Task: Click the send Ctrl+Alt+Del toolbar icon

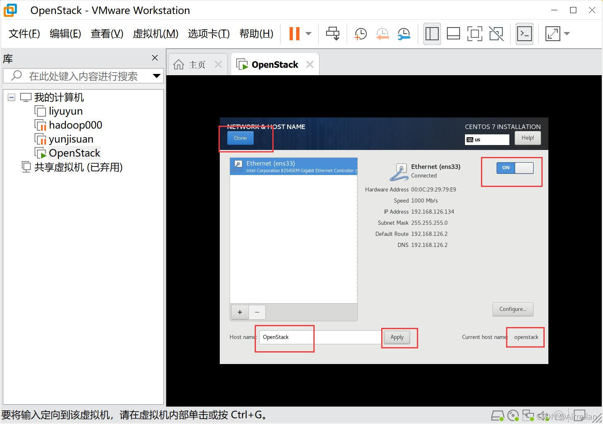Action: (333, 34)
